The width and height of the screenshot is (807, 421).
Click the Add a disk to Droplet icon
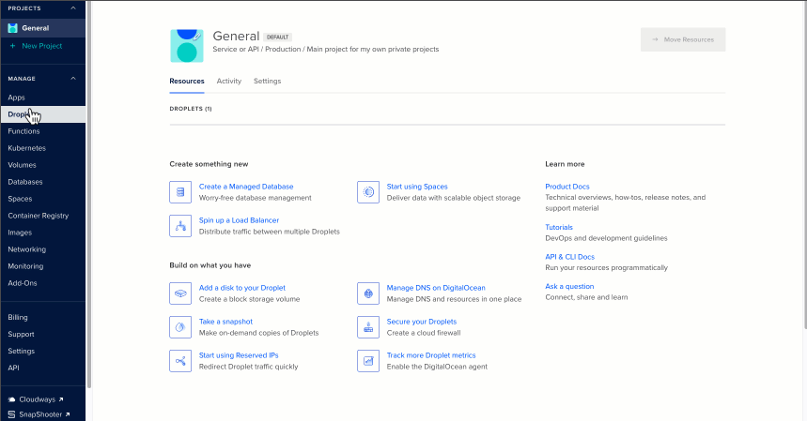[180, 293]
